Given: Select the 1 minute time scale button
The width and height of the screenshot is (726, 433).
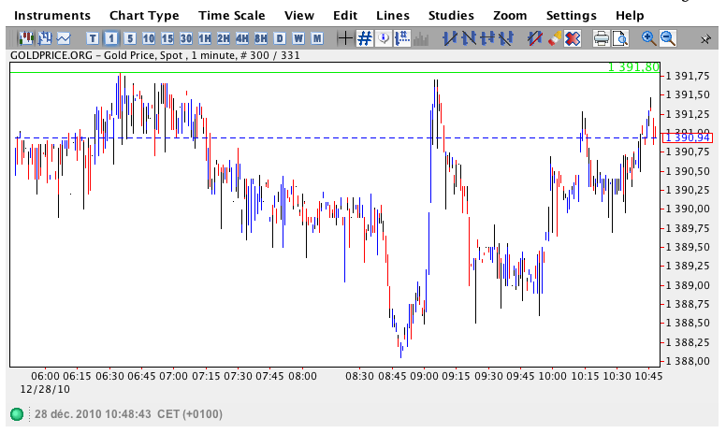Looking at the screenshot, I should pos(111,38).
